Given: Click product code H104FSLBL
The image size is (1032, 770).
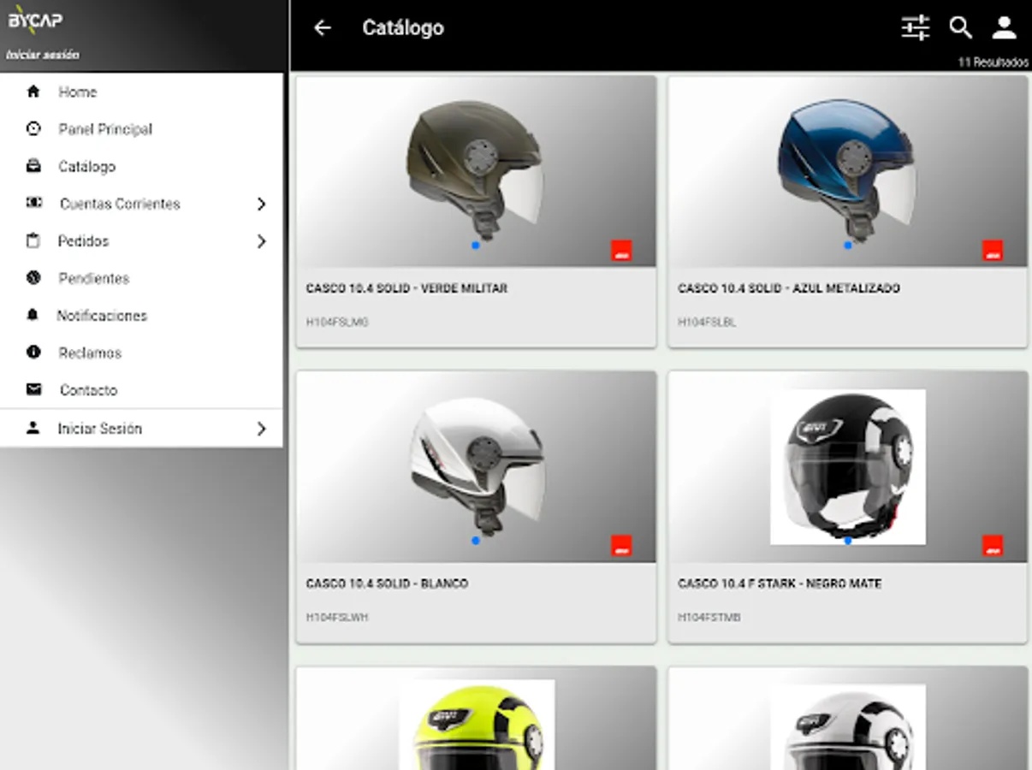Looking at the screenshot, I should (707, 323).
